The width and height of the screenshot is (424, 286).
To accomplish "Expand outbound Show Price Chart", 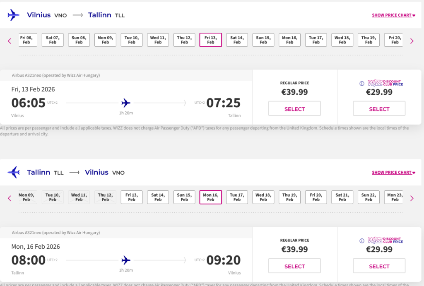I will pyautogui.click(x=393, y=15).
